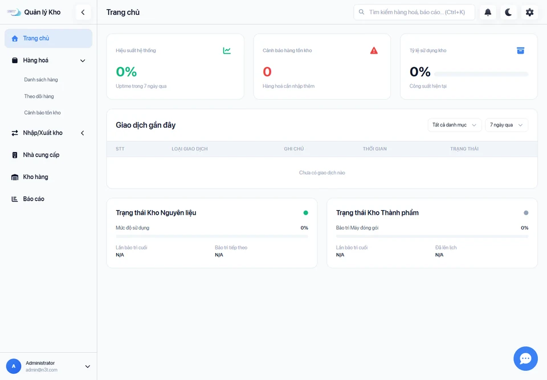Image resolution: width=547 pixels, height=380 pixels.
Task: Click the Uptime trong 7 ngày qua text
Action: (x=141, y=86)
